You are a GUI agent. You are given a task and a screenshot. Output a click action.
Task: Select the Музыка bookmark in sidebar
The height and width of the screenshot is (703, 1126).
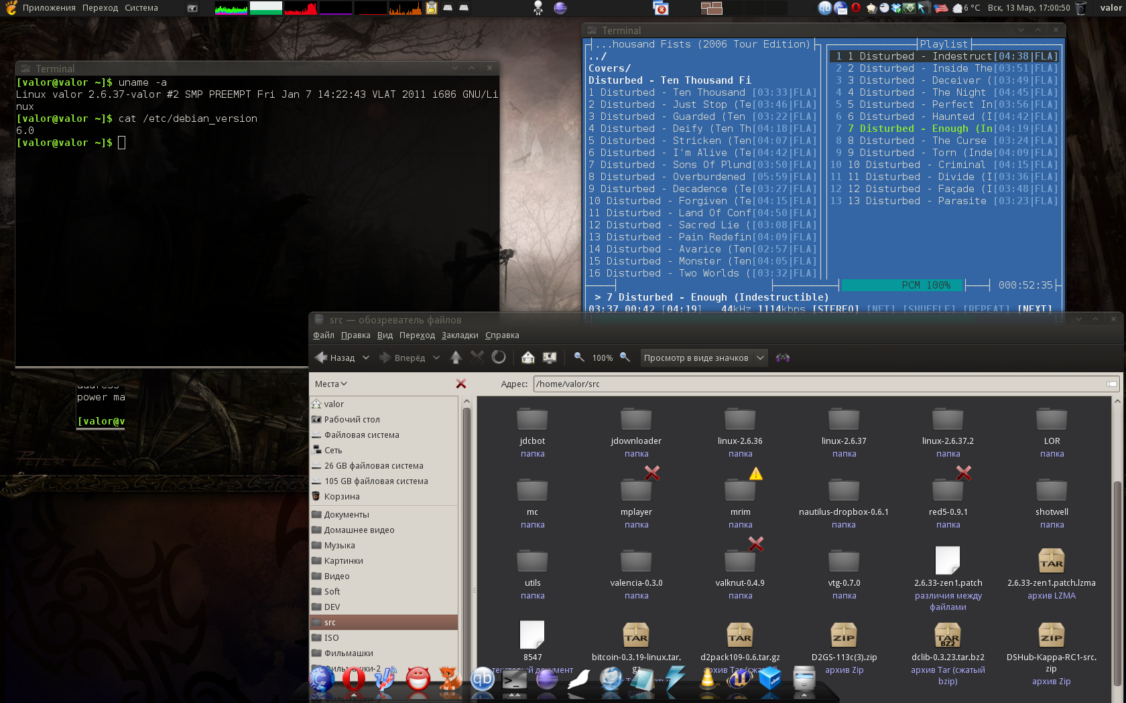pyautogui.click(x=340, y=546)
